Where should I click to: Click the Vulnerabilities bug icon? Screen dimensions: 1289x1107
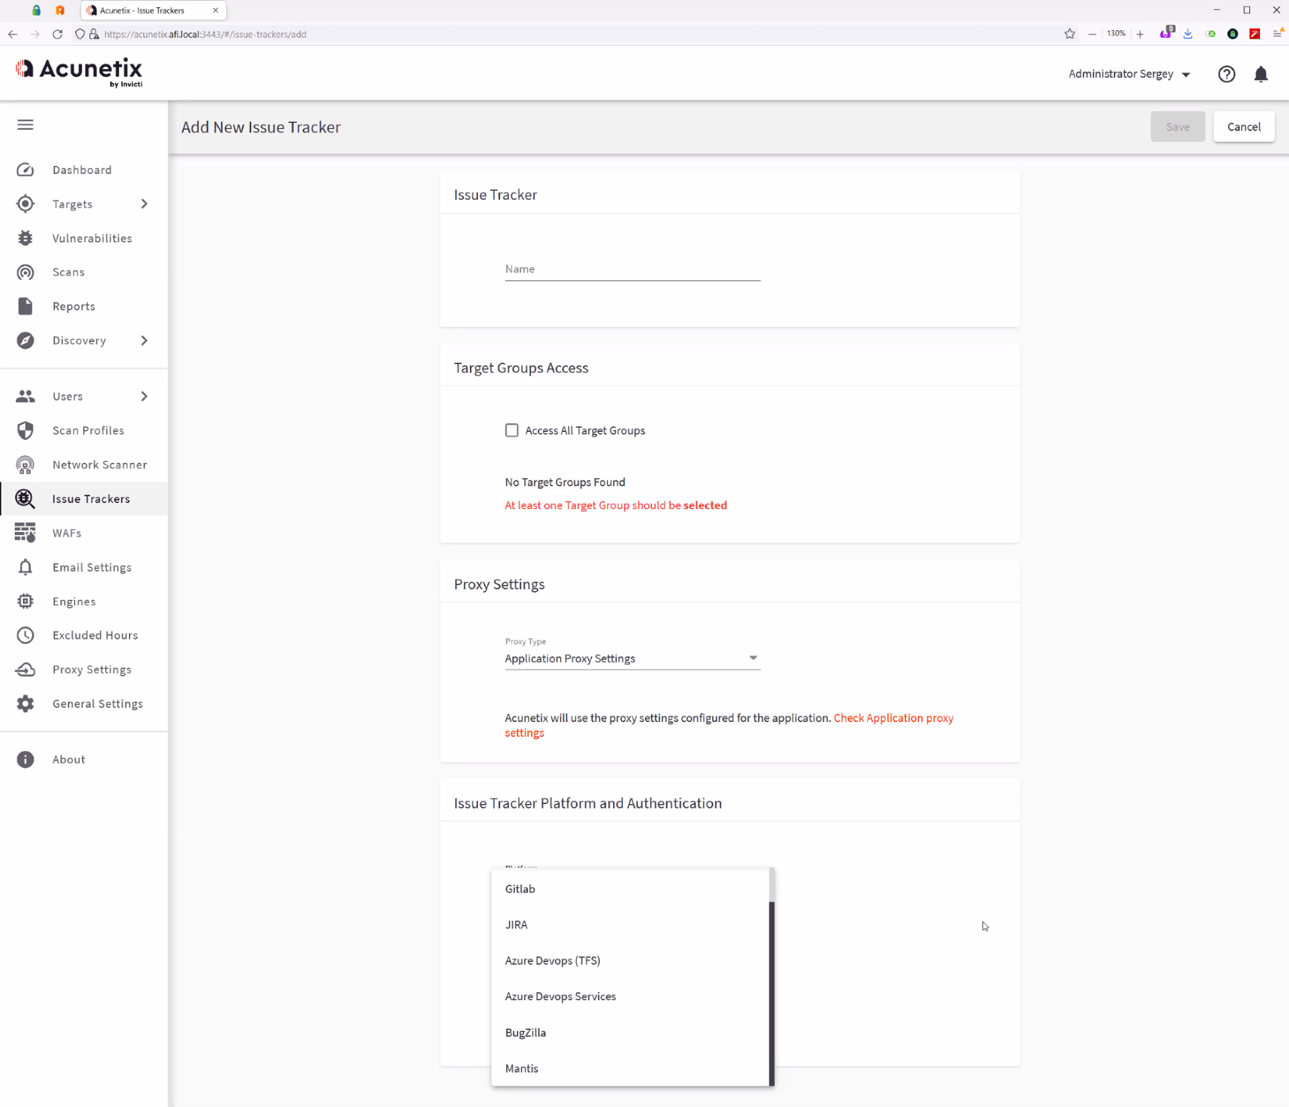pyautogui.click(x=26, y=238)
